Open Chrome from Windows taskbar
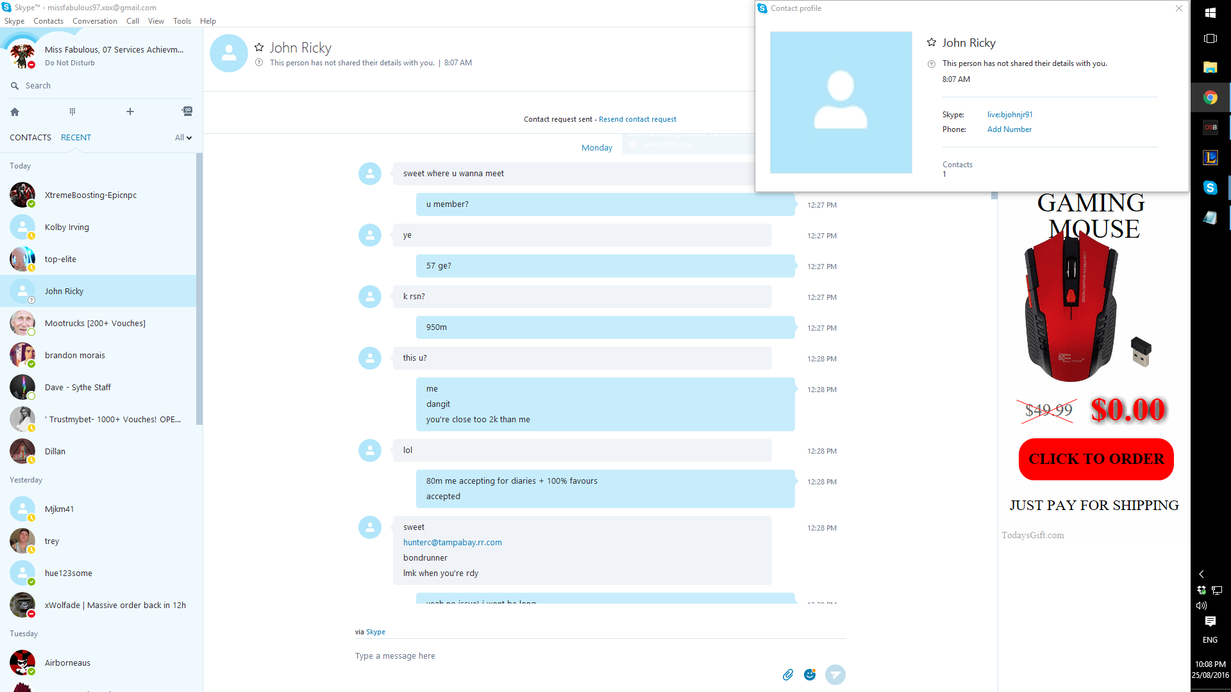 pos(1210,97)
